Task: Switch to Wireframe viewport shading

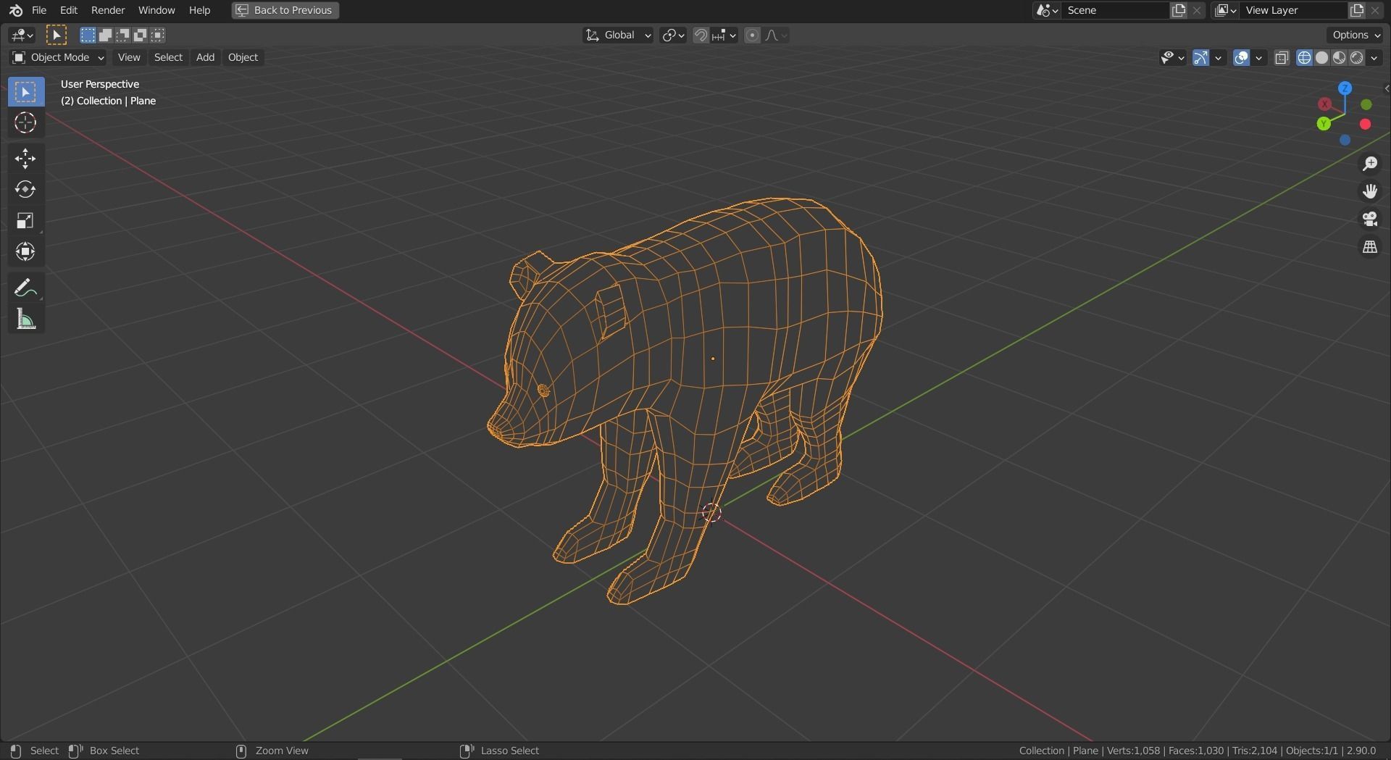Action: point(1304,57)
